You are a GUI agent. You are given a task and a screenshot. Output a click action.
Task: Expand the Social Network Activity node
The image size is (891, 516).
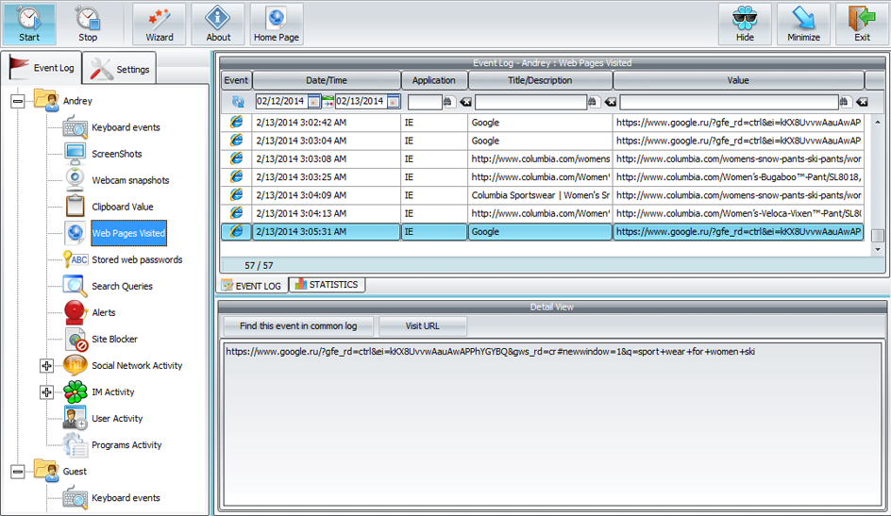(46, 366)
